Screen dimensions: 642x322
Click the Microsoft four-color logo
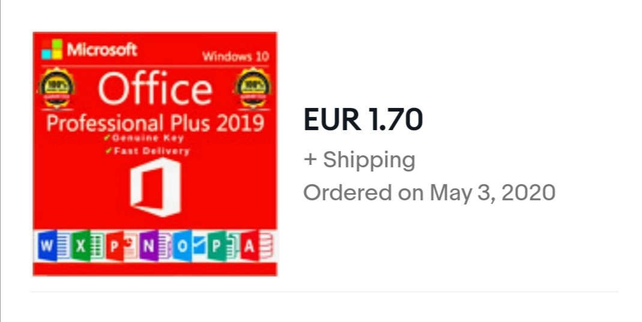(52, 49)
